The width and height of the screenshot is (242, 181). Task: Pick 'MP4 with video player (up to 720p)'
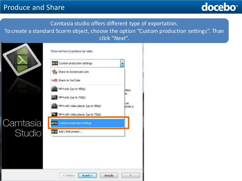tap(88, 114)
